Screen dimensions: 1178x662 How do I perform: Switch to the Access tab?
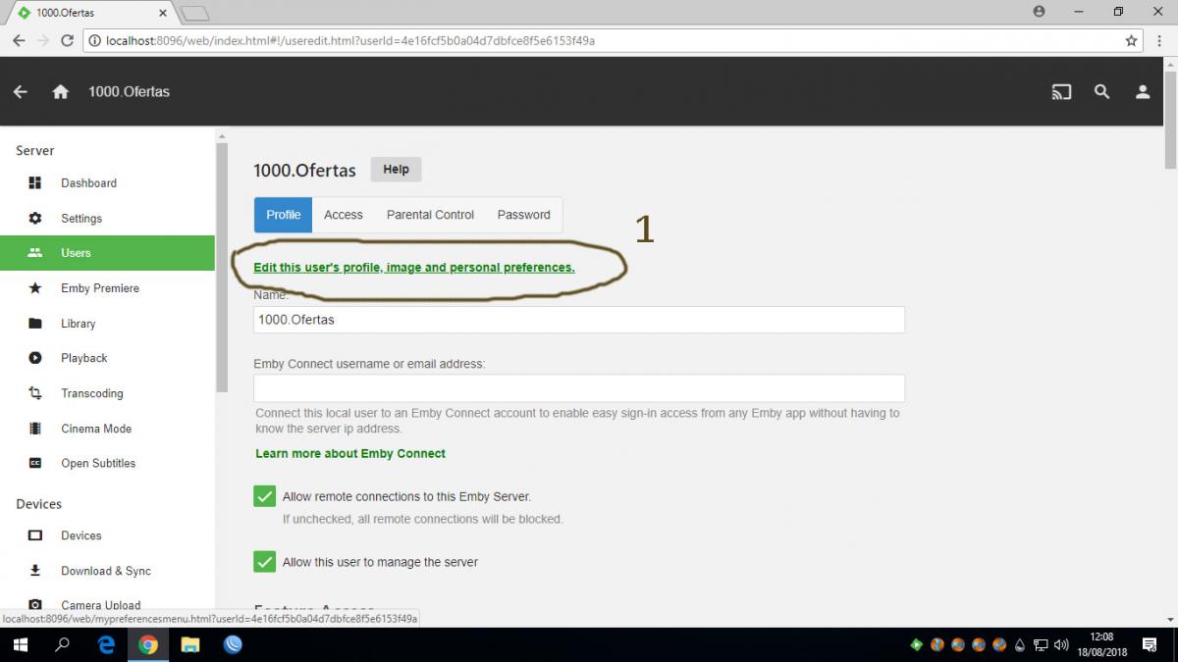coord(344,215)
